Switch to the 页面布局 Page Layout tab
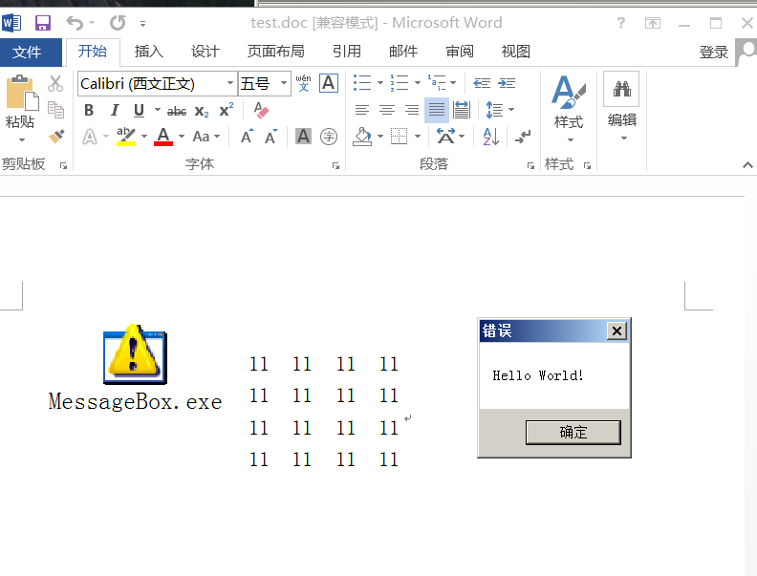Image resolution: width=757 pixels, height=576 pixels. (275, 52)
